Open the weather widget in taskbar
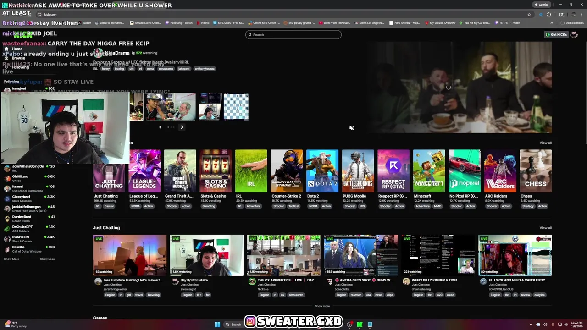 pos(15,324)
